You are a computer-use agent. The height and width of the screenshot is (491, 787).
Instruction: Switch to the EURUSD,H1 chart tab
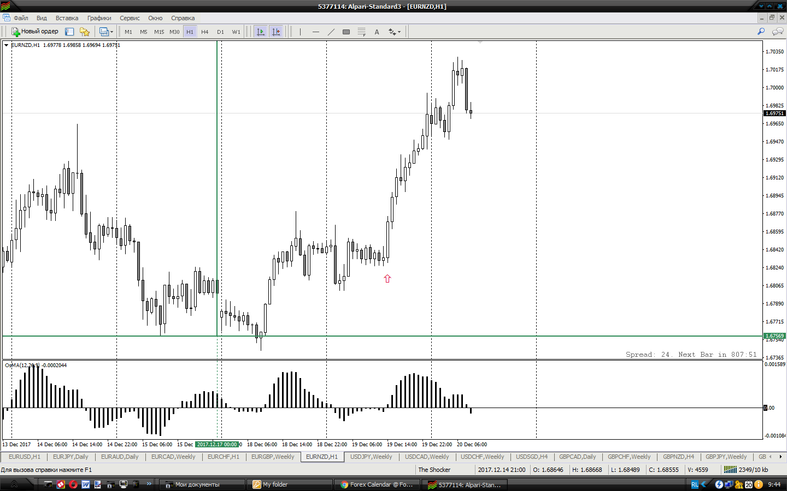point(25,457)
